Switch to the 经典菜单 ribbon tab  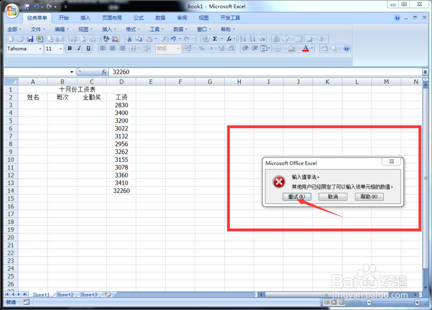[37, 18]
